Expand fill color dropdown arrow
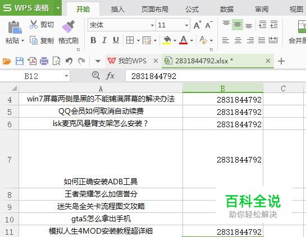 coord(175,40)
